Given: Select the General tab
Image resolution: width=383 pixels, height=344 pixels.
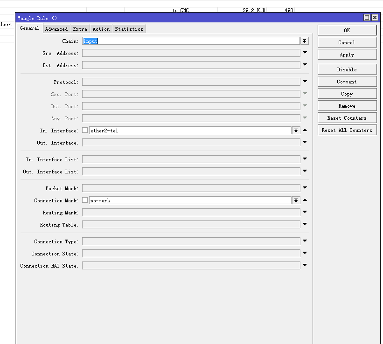Looking at the screenshot, I should [29, 28].
